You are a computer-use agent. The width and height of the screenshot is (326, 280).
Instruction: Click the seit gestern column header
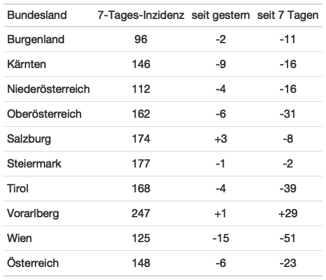[x=221, y=15]
